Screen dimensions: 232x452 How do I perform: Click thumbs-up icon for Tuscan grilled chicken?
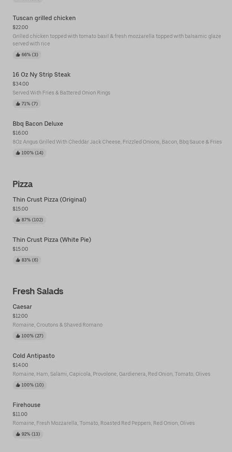(x=18, y=55)
